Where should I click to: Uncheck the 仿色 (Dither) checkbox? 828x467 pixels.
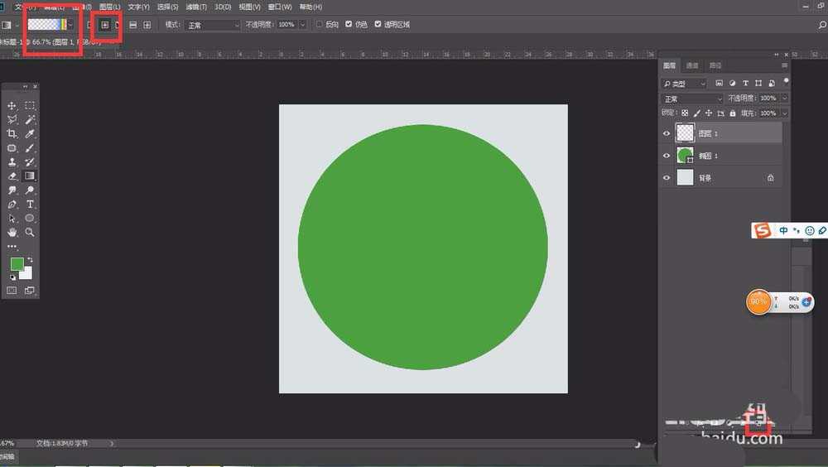point(348,25)
